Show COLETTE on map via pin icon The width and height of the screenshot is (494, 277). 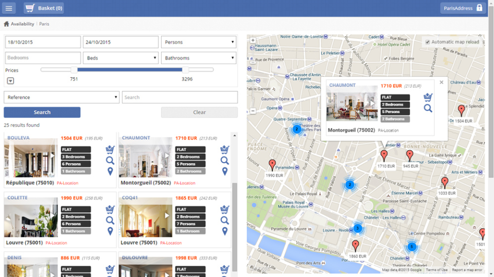click(x=110, y=231)
